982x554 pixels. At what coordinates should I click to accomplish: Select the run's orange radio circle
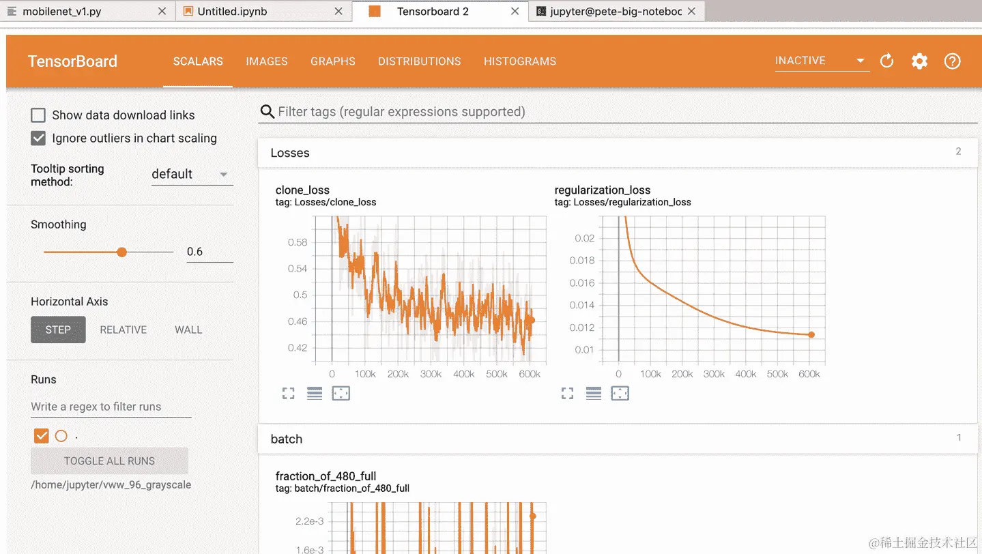[61, 436]
